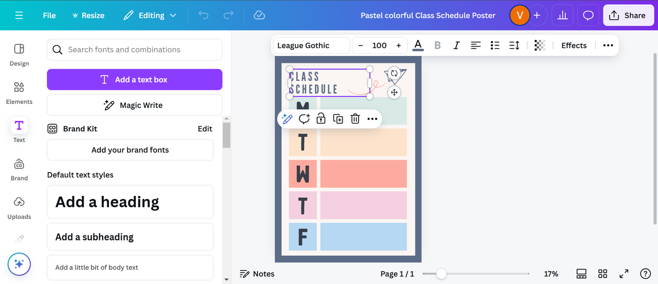658x284 pixels.
Task: Check cloud save status icon
Action: click(260, 15)
